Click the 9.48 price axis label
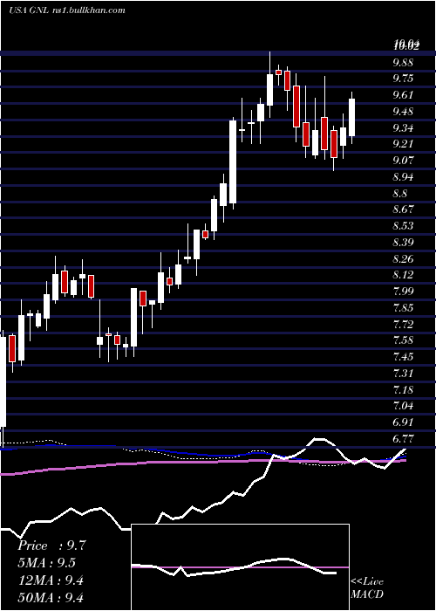Viewport: 436px width, 611px height. click(x=405, y=112)
